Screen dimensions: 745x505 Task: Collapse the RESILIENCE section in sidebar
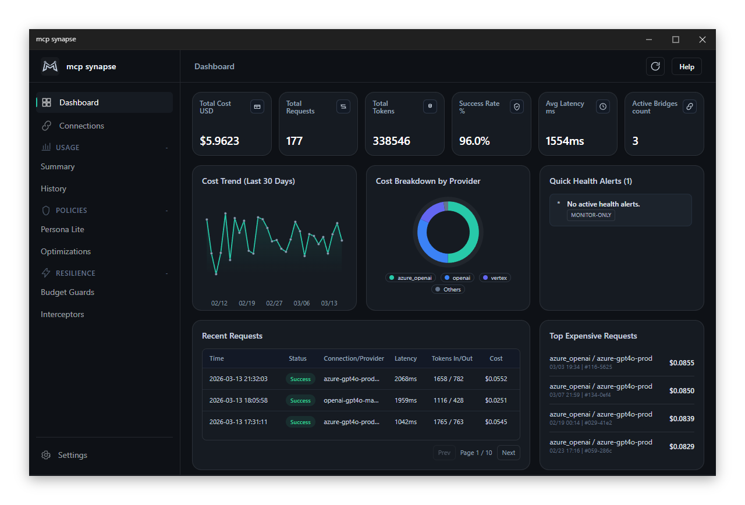tap(167, 273)
